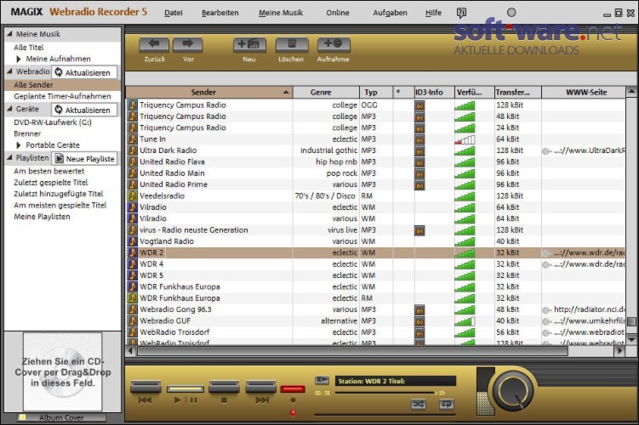Image resolution: width=639 pixels, height=425 pixels.
Task: Click the return arrow icon beside station display
Action: (322, 380)
